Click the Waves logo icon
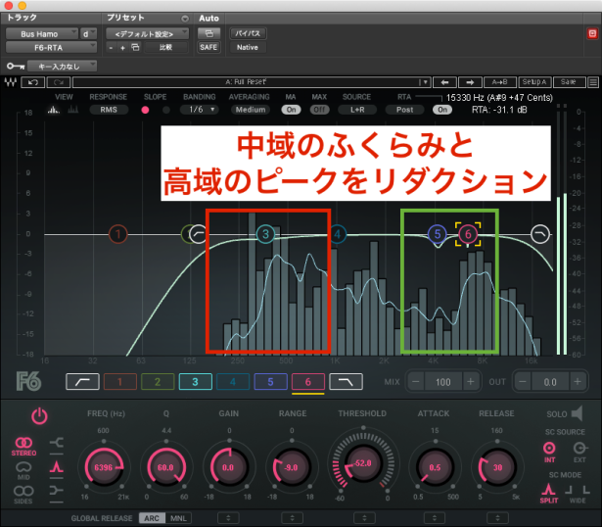The image size is (602, 527). click(11, 82)
